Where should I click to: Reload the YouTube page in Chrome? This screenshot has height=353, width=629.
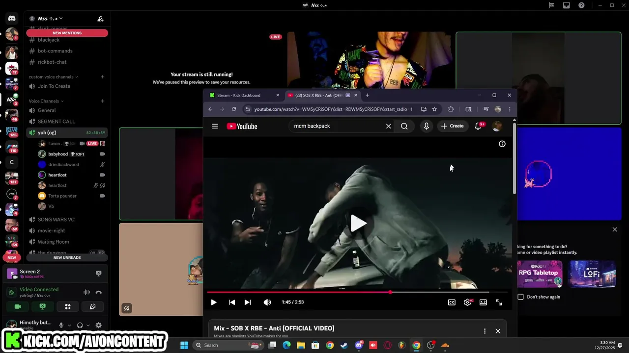tap(234, 109)
